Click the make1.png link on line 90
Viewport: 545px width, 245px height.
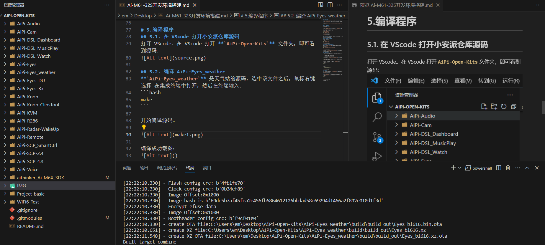188,135
